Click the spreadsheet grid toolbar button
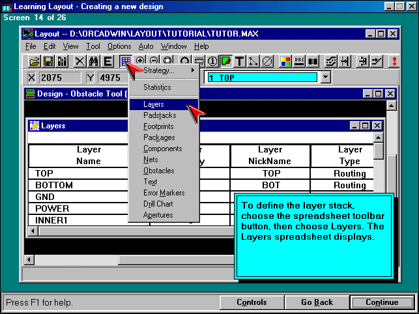 [126, 61]
